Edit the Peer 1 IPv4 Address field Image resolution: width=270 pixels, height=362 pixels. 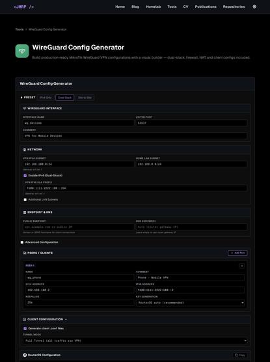(x=80, y=290)
